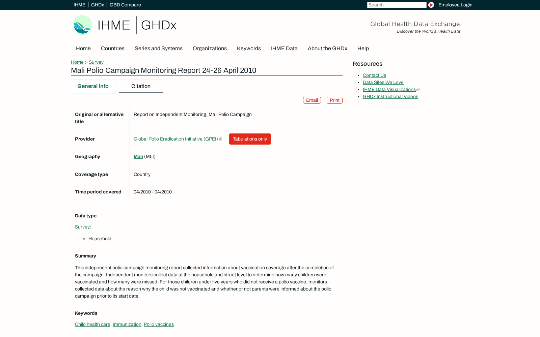Click the time period value 04/2010 - 04/2010
This screenshot has height=337, width=540.
[153, 192]
